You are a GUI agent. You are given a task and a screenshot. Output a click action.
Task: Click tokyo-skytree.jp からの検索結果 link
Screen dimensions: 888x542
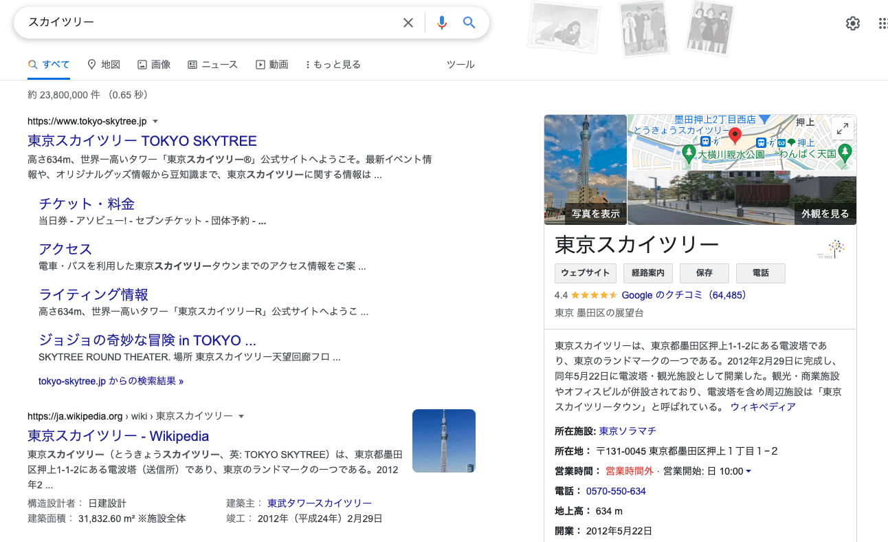pyautogui.click(x=111, y=381)
